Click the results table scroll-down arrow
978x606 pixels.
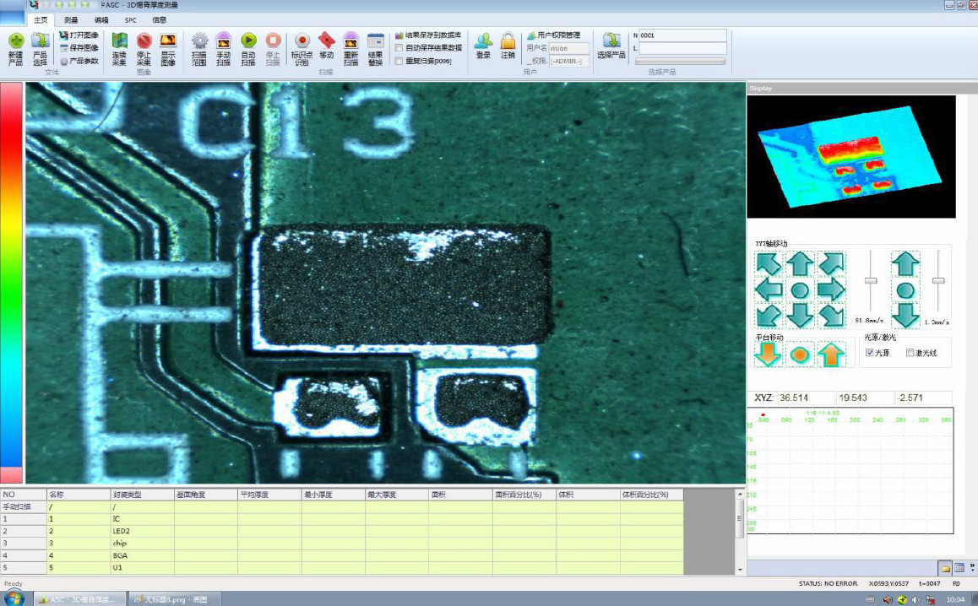pos(741,569)
